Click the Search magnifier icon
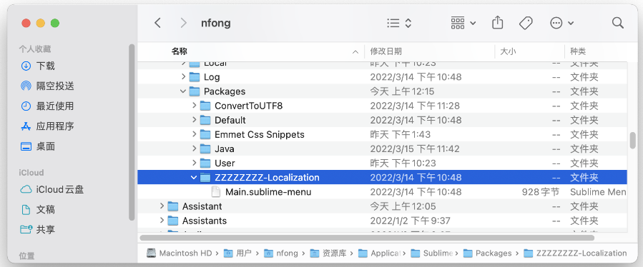 tap(617, 23)
